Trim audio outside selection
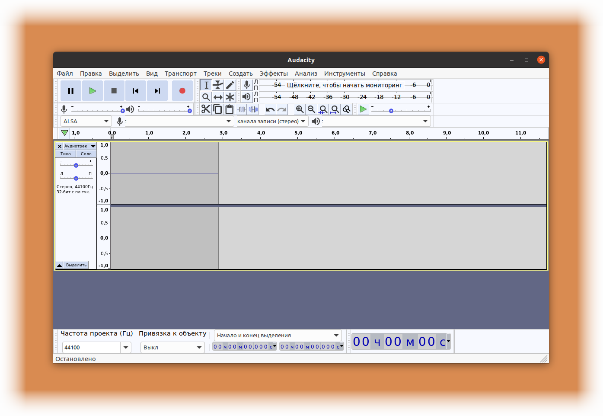 [x=241, y=109]
